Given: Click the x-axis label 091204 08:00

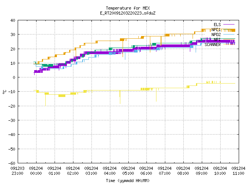Looking at the screenshot, I should pos(183,171).
